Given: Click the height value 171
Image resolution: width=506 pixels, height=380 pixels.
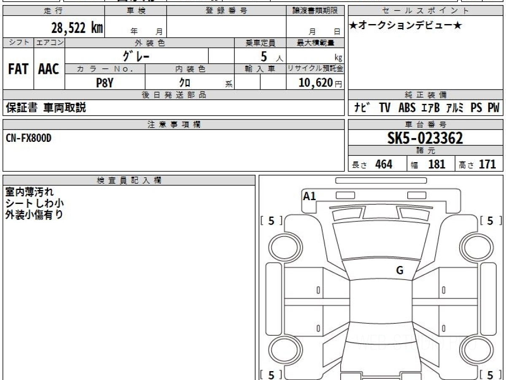Looking at the screenshot, I should (487, 164).
